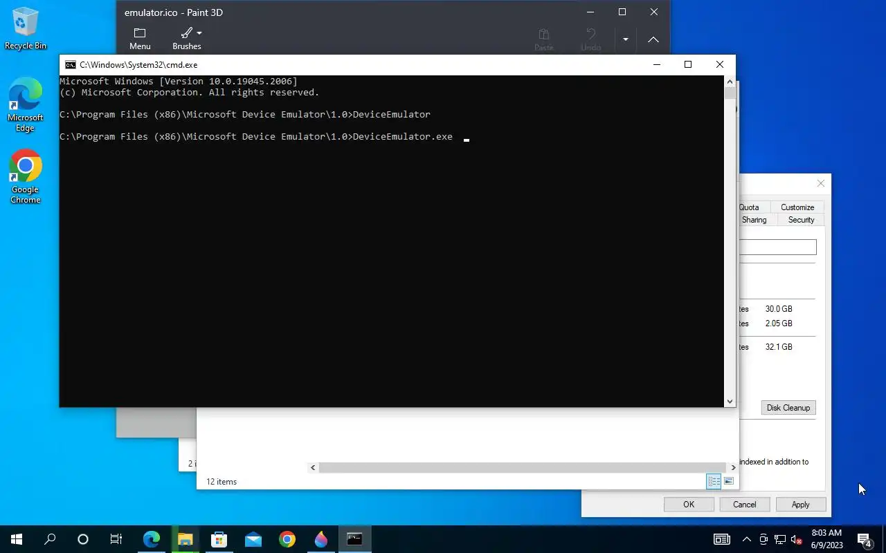
Task: Launch Chrome from the taskbar
Action: coord(287,539)
